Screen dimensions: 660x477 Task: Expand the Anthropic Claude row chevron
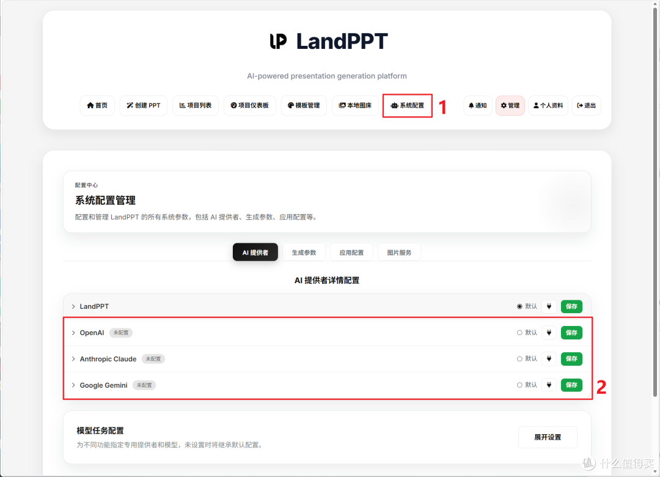pos(73,358)
